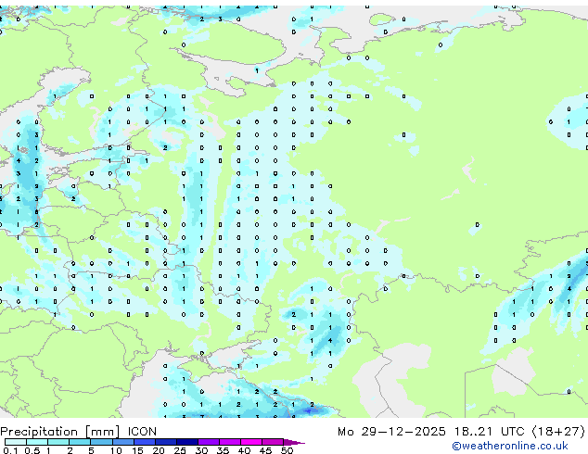Click the '20' legend scale label
Screen dimensions: 588x454
159,450
